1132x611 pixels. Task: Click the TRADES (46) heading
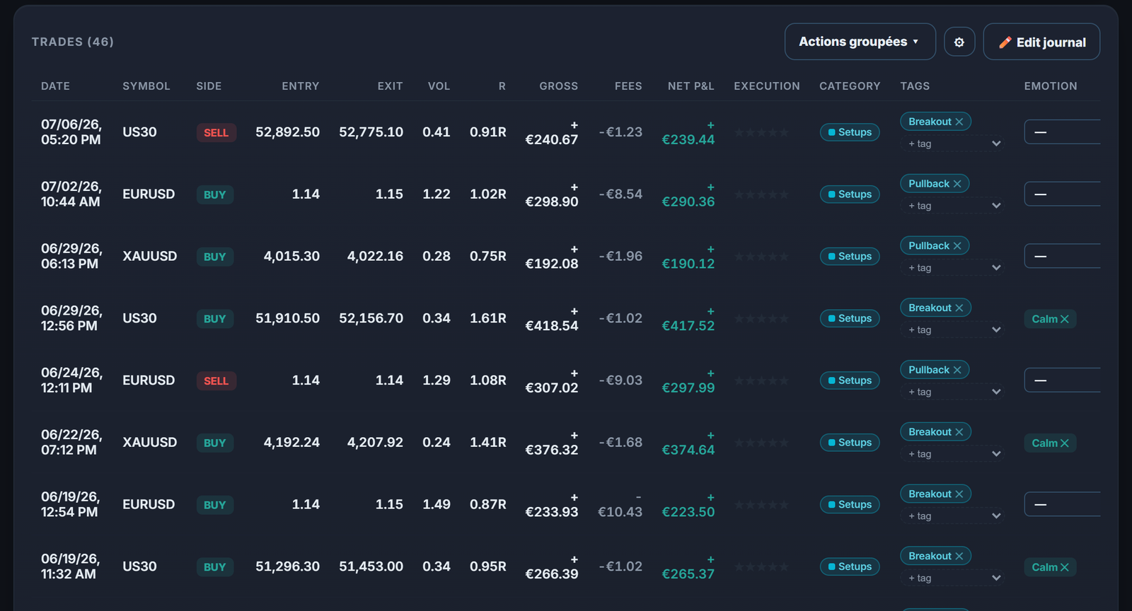point(73,42)
